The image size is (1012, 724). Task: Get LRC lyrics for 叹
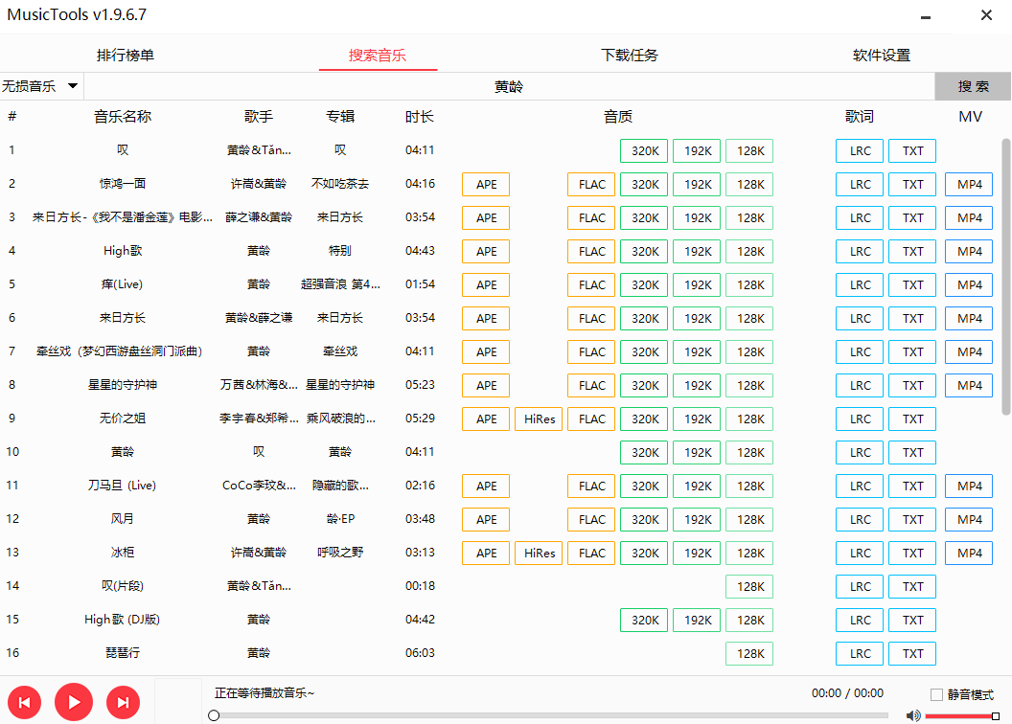pyautogui.click(x=859, y=150)
